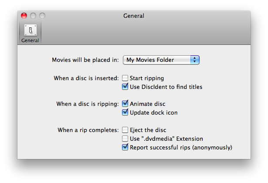
Task: Click the "When a disc is inserted:" label
Action: pyautogui.click(x=86, y=78)
